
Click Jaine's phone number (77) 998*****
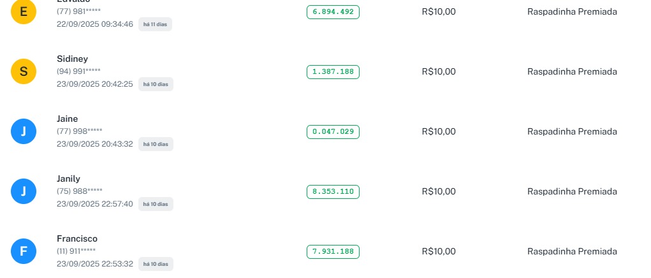point(80,131)
